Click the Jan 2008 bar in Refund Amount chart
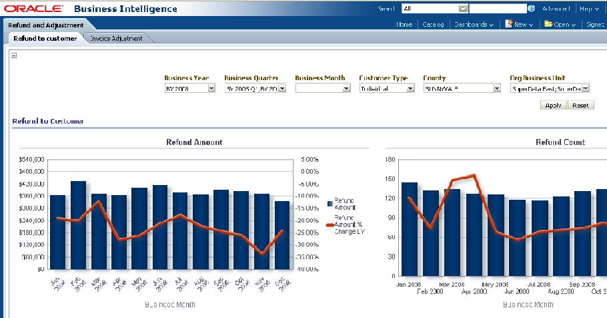607x318 pixels. (57, 232)
